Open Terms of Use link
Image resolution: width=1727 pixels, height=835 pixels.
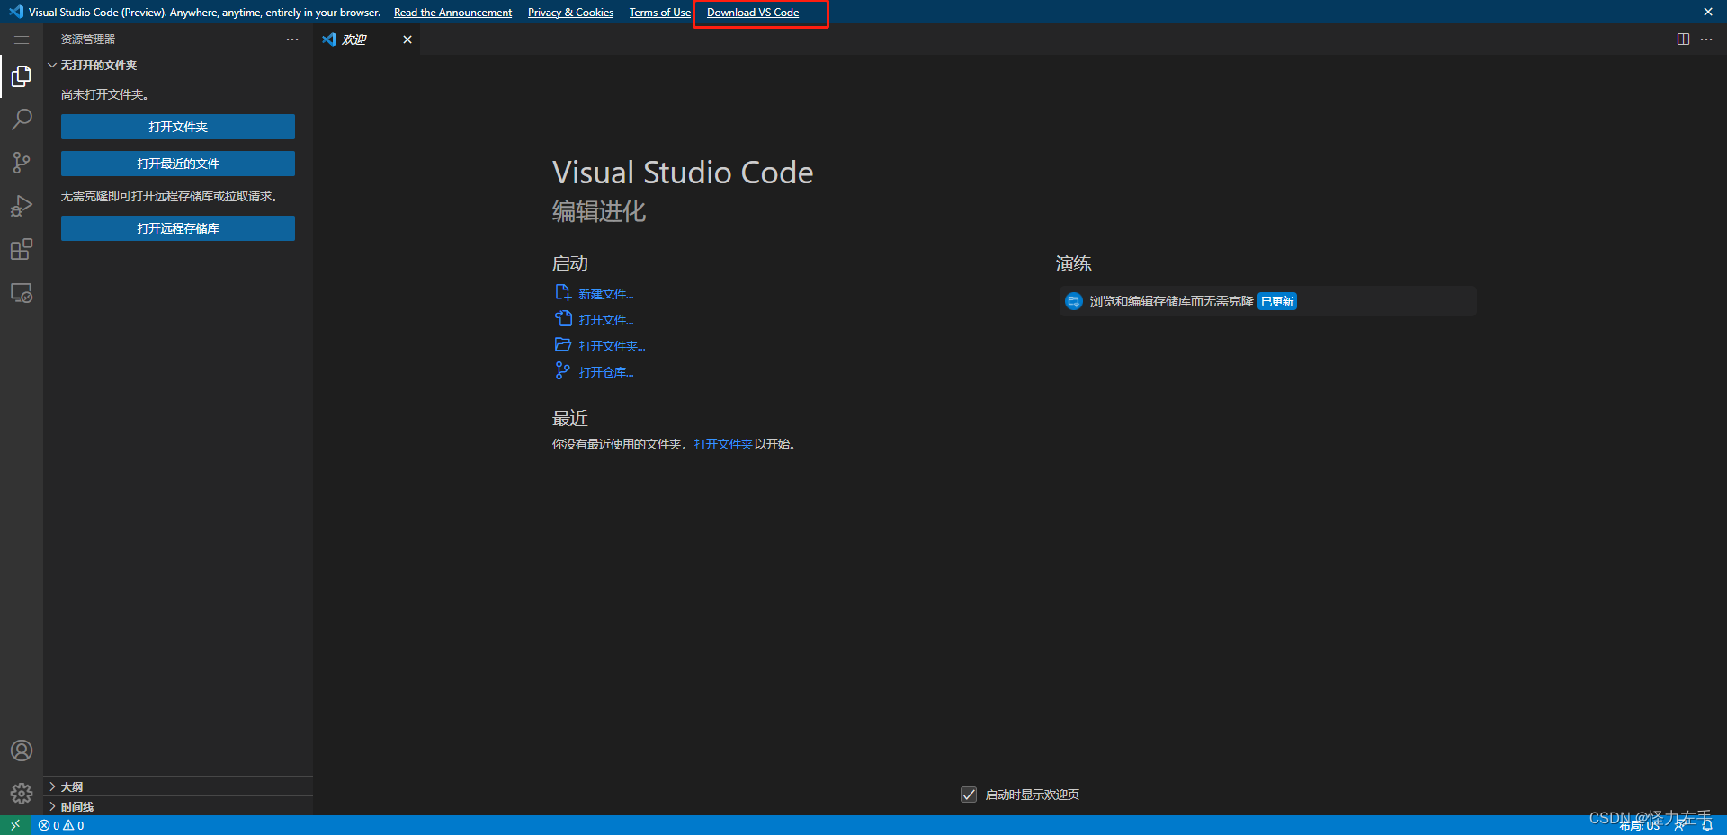(660, 13)
